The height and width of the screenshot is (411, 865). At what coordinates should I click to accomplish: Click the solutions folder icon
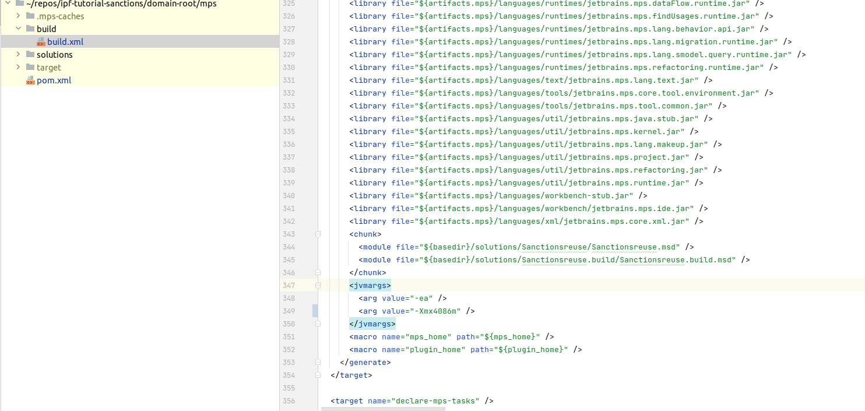pyautogui.click(x=30, y=54)
